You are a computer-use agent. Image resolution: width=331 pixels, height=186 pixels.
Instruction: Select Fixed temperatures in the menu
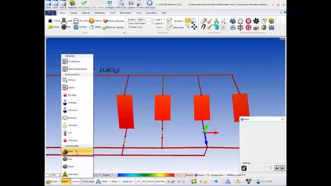point(77,69)
